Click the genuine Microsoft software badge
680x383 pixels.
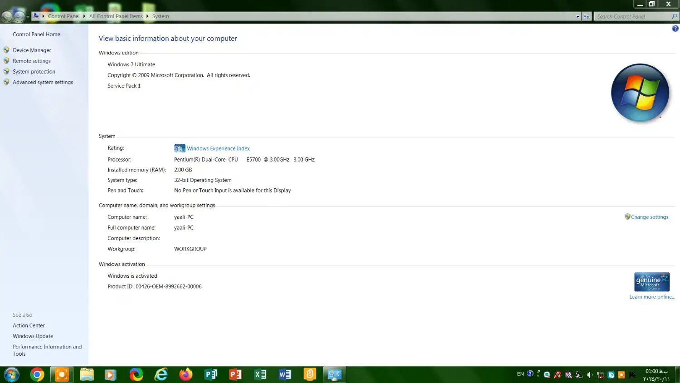pyautogui.click(x=652, y=282)
